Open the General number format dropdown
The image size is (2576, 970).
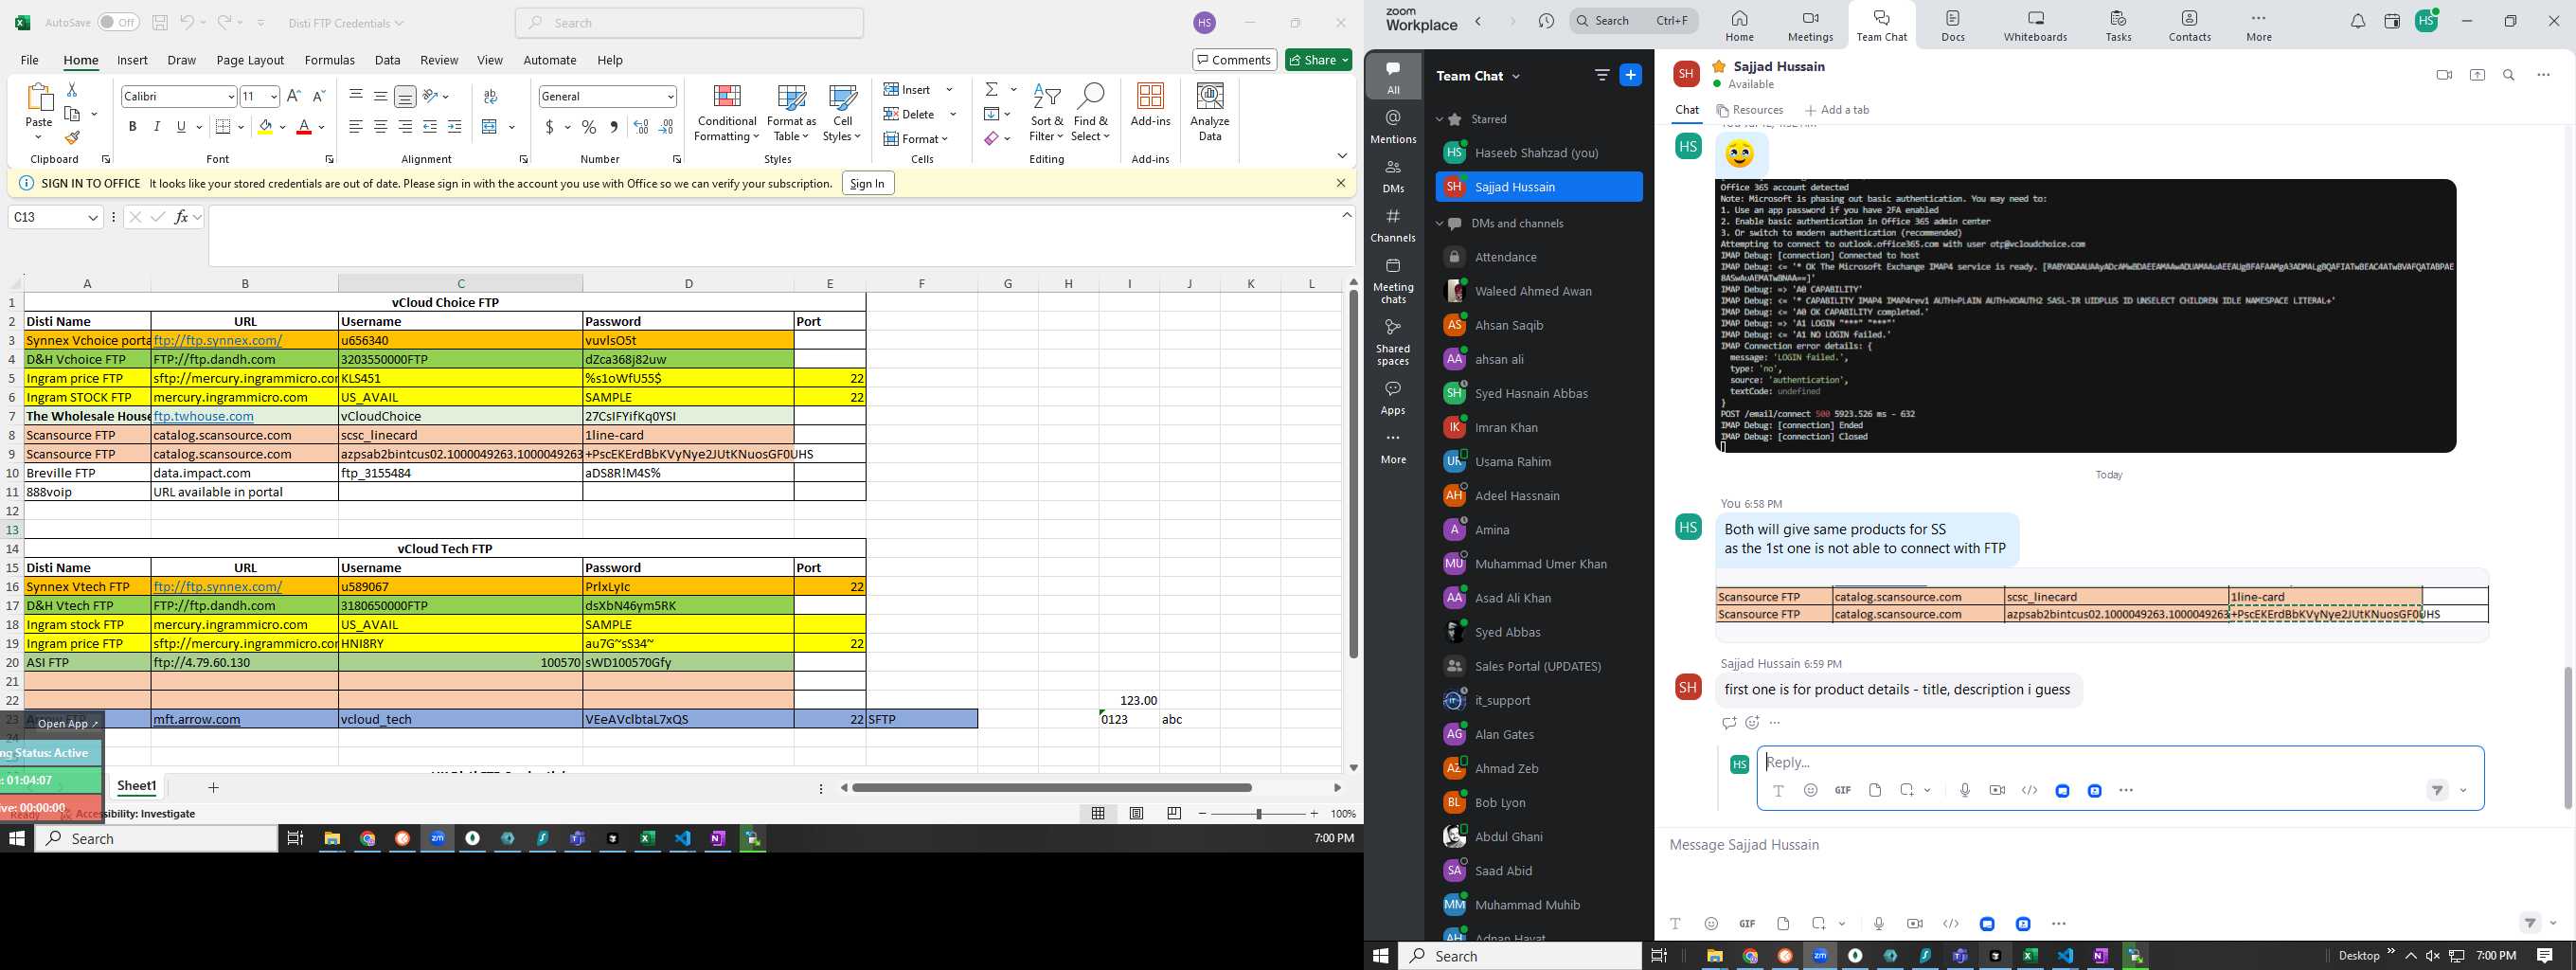[670, 96]
